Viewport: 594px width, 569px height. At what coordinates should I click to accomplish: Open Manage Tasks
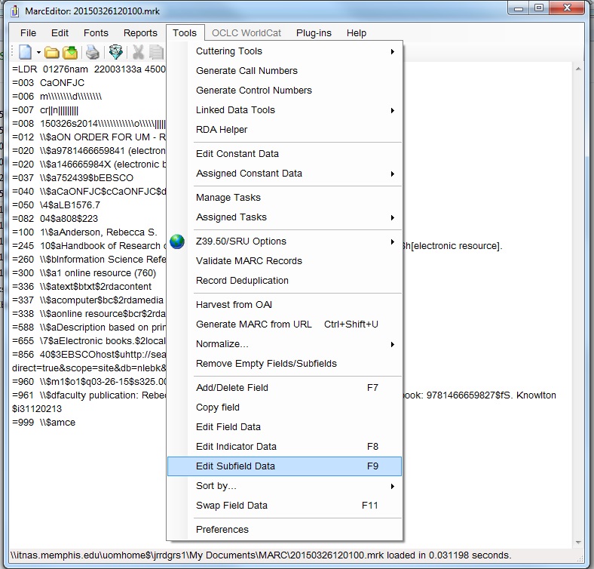pos(284,198)
